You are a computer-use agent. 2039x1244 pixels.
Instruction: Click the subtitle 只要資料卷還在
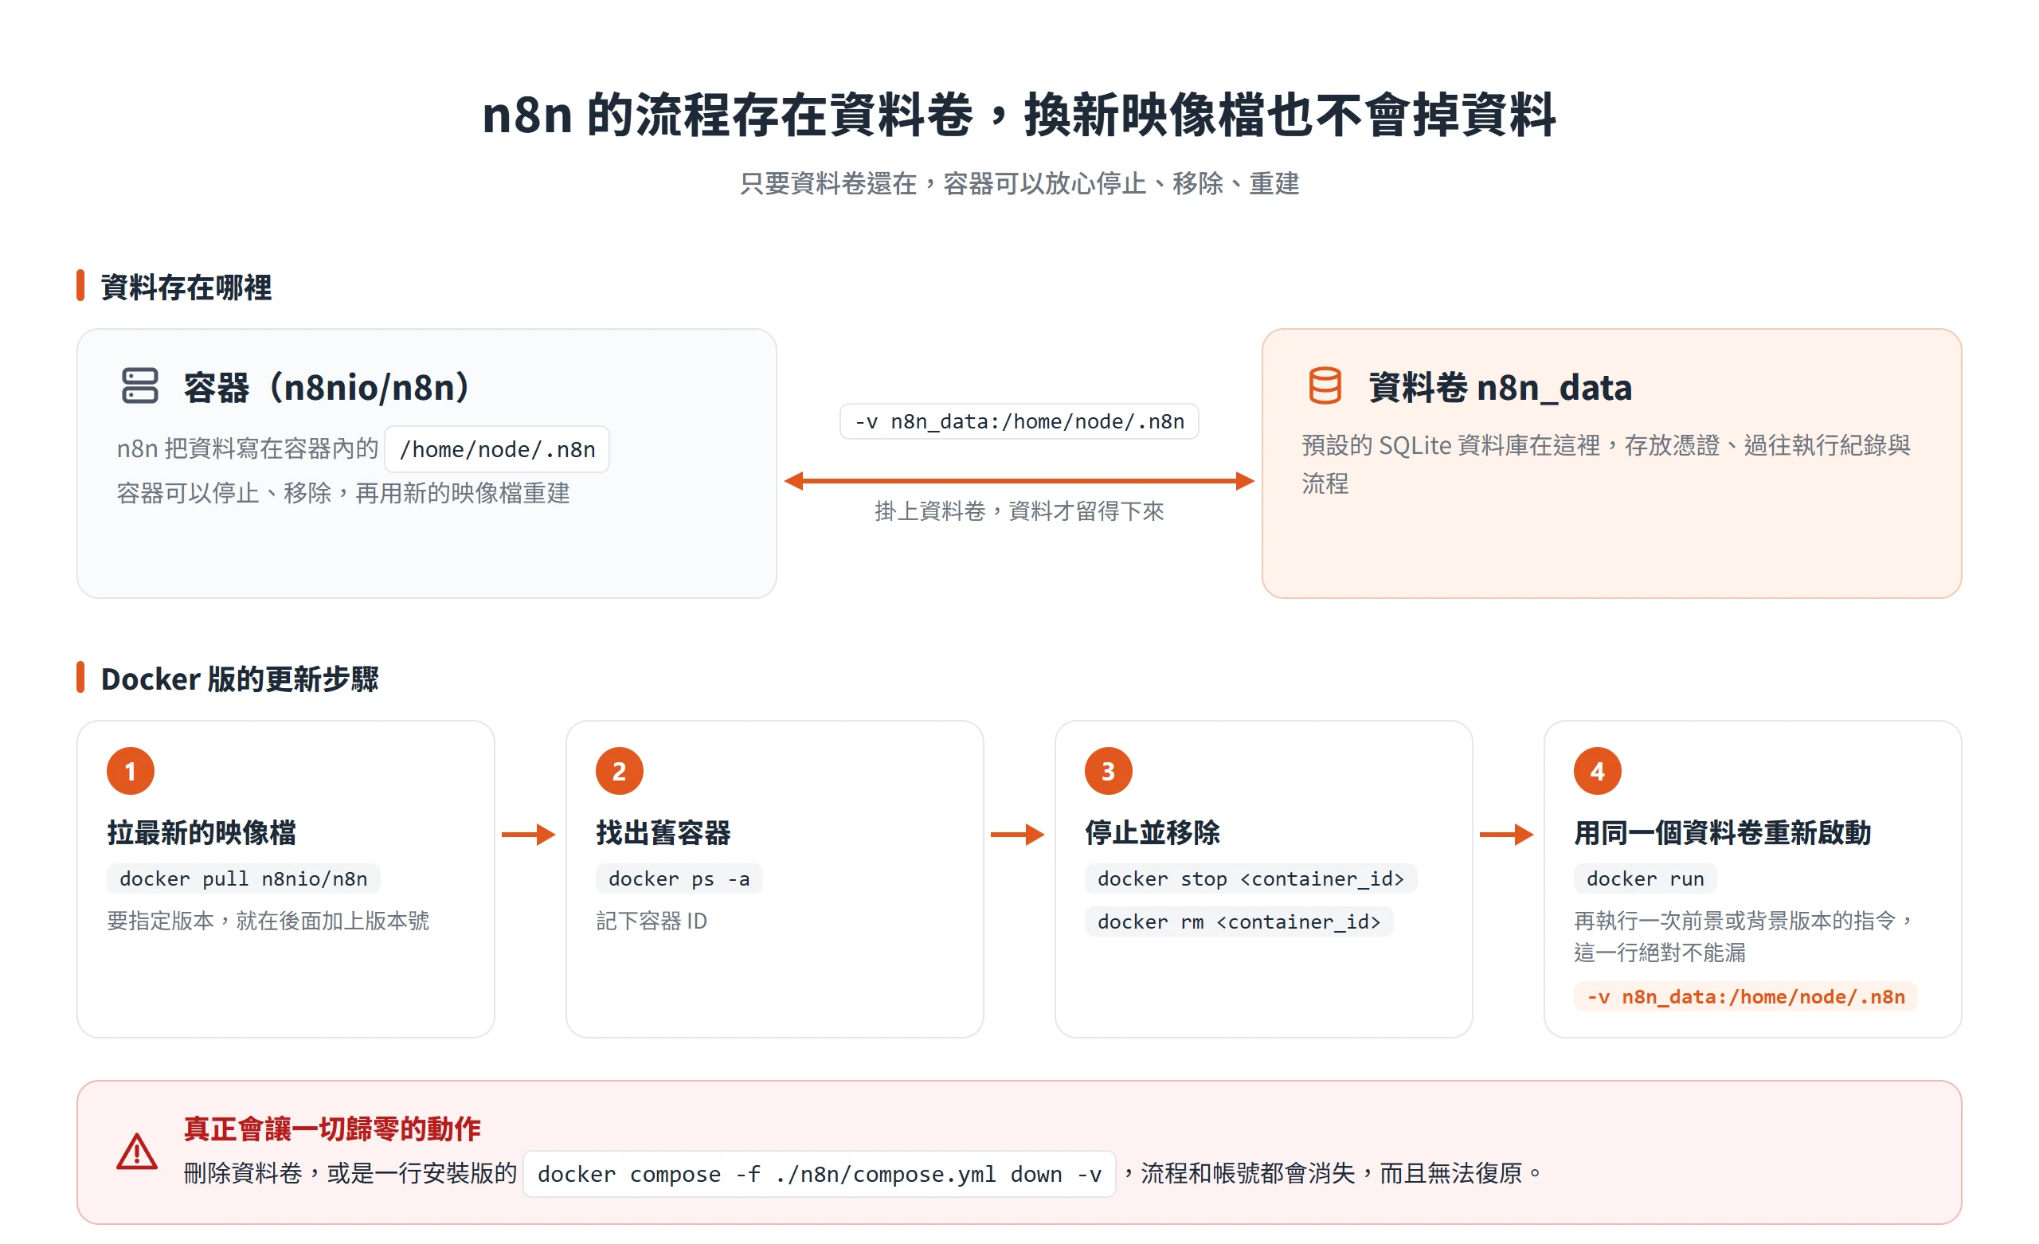tap(828, 183)
